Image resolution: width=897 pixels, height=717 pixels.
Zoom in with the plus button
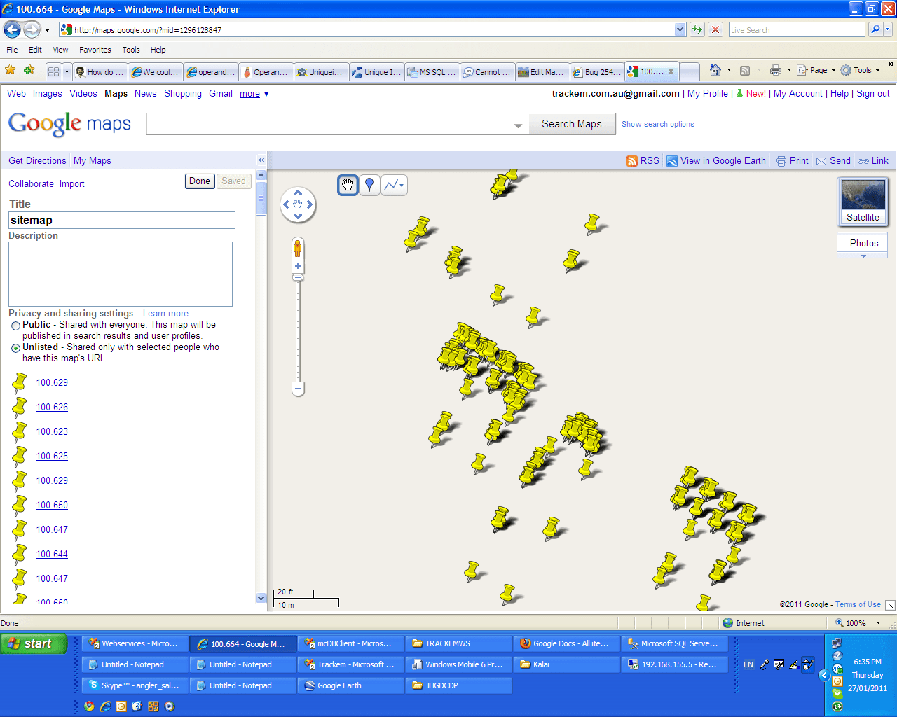tap(298, 266)
